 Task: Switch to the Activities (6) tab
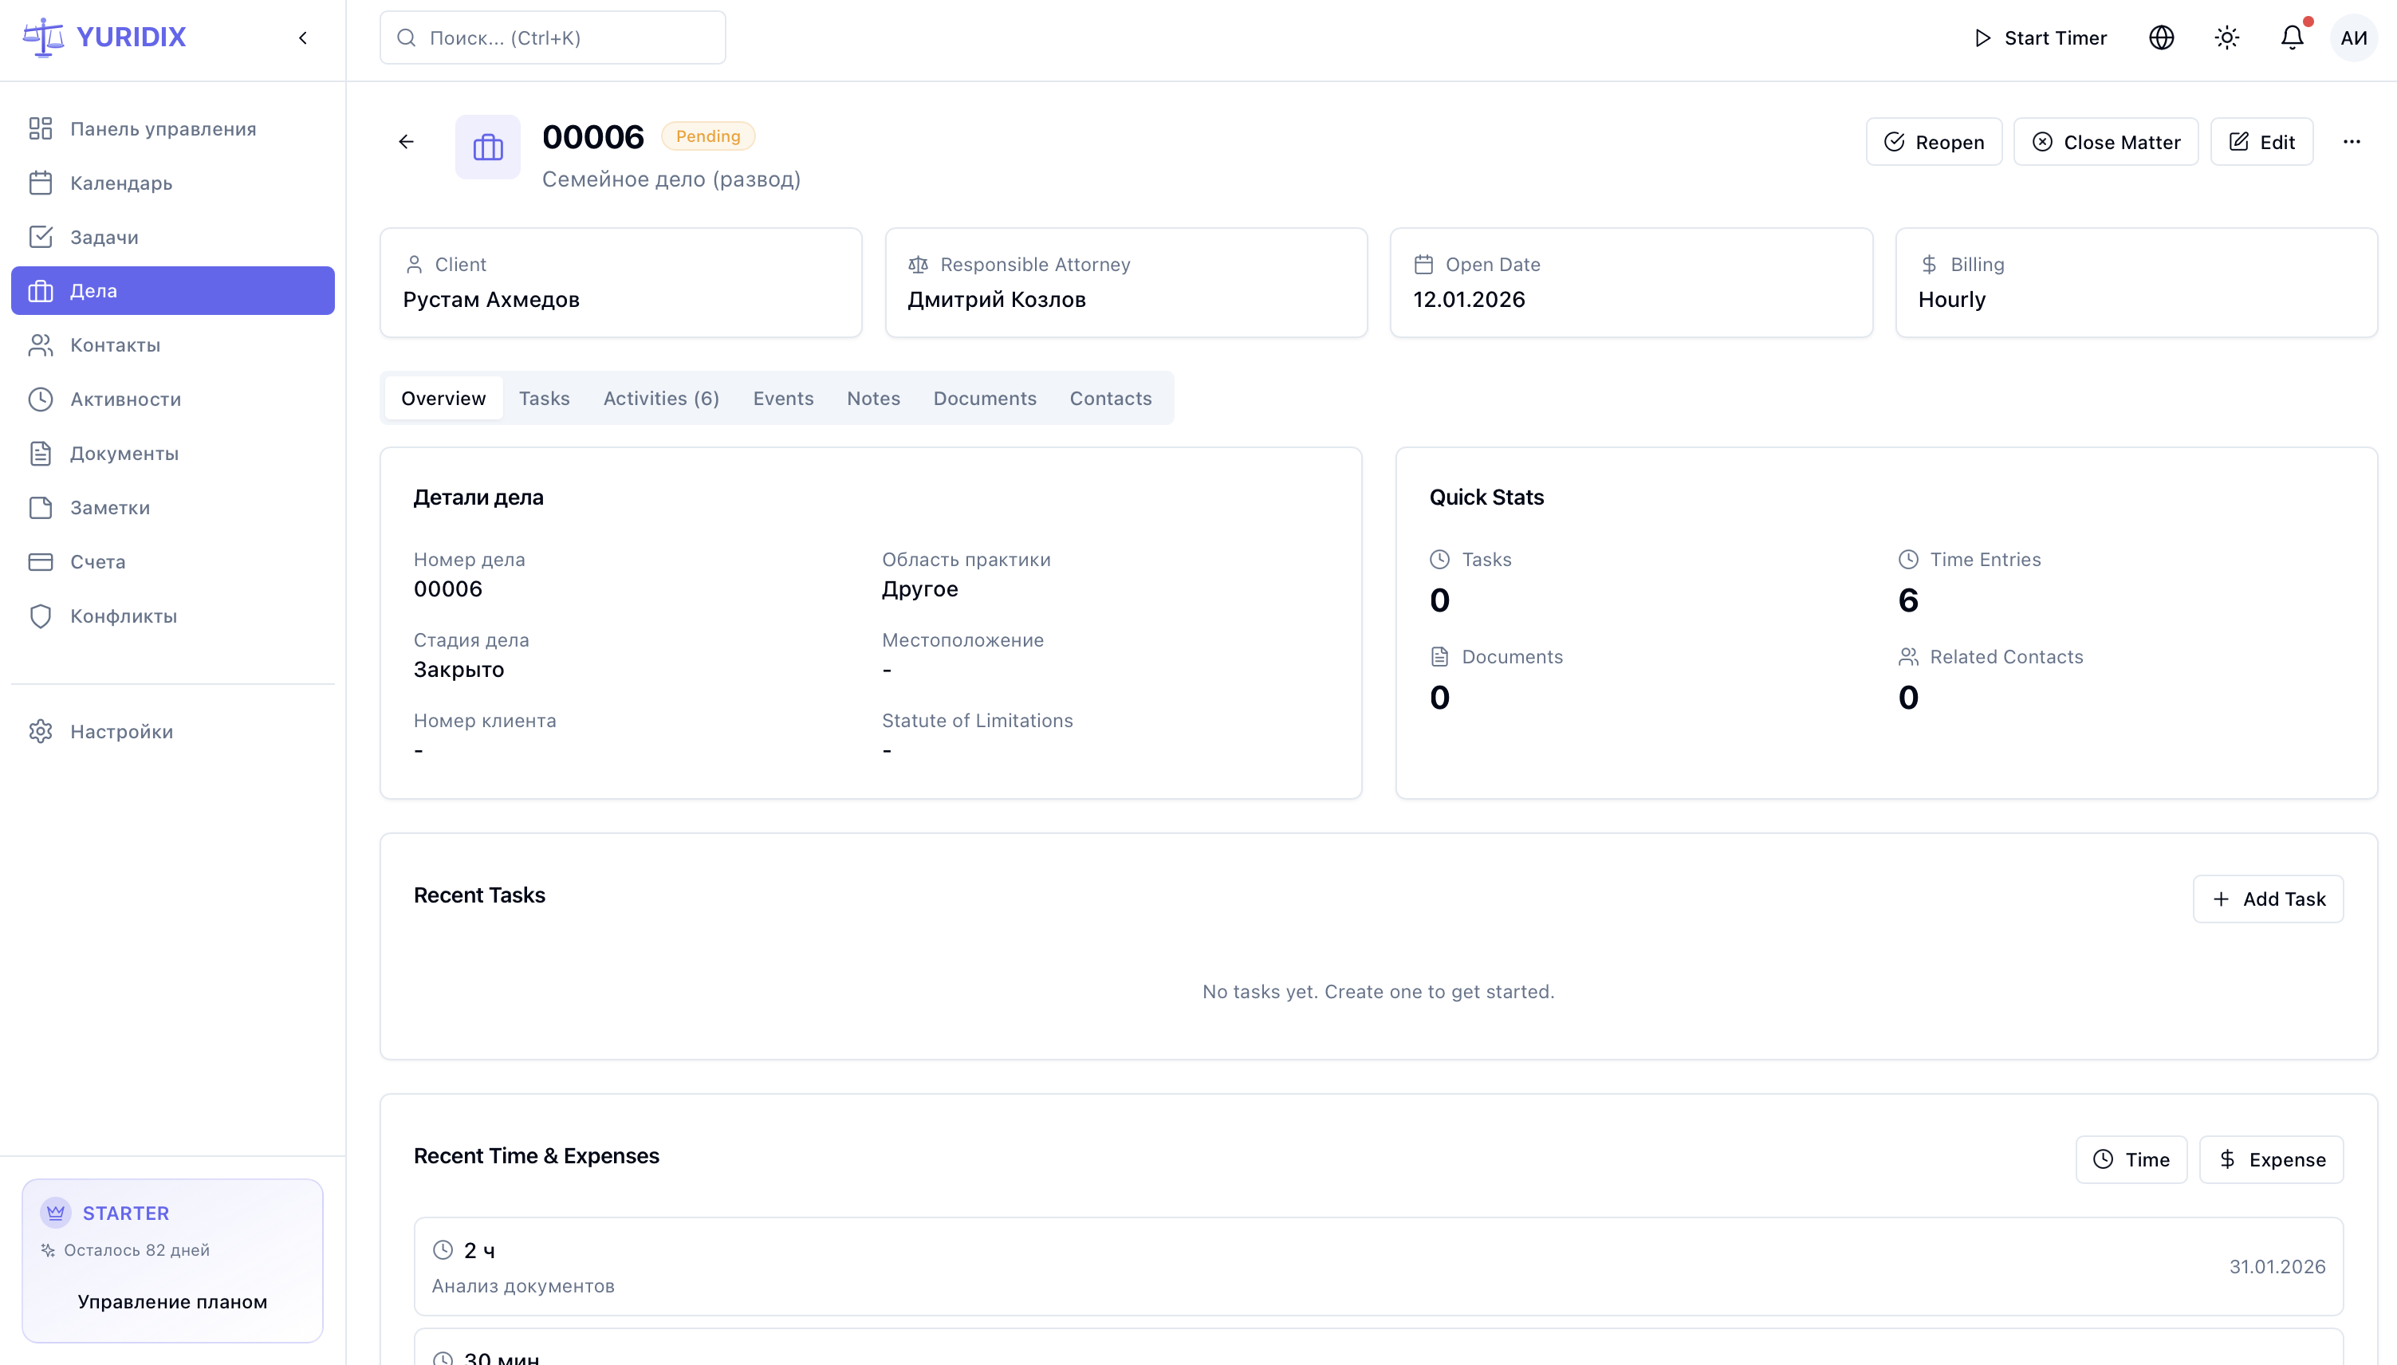pyautogui.click(x=660, y=398)
